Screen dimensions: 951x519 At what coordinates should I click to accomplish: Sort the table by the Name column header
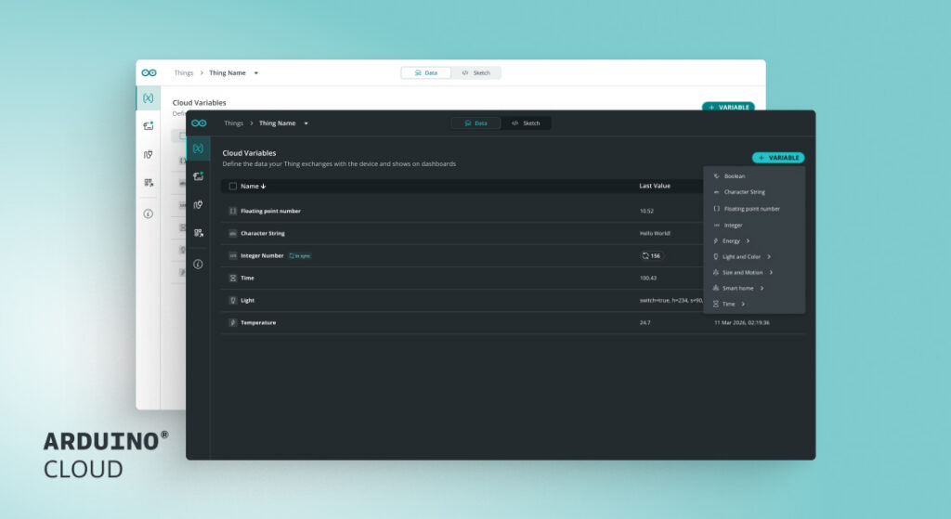[253, 186]
